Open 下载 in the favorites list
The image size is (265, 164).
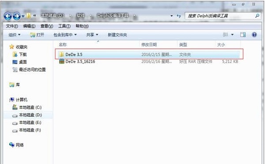23,54
